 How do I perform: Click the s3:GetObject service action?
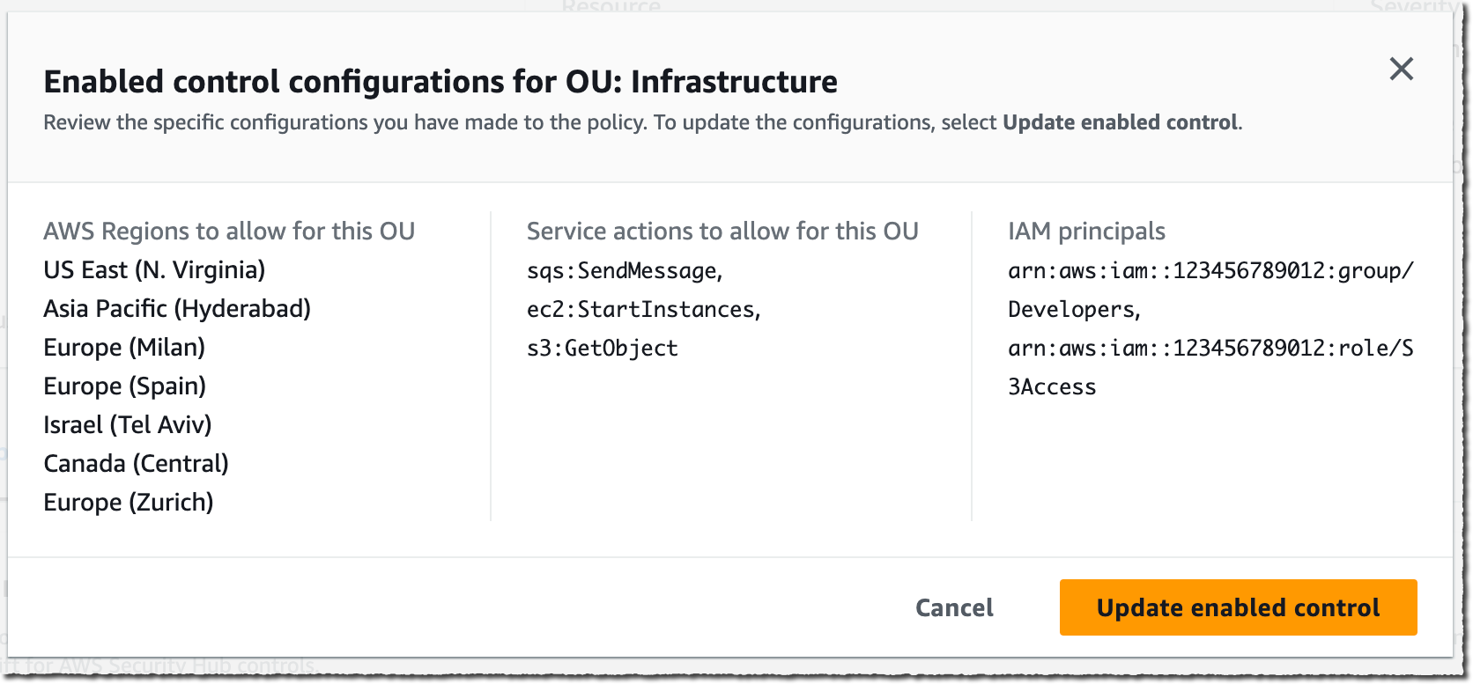[603, 348]
